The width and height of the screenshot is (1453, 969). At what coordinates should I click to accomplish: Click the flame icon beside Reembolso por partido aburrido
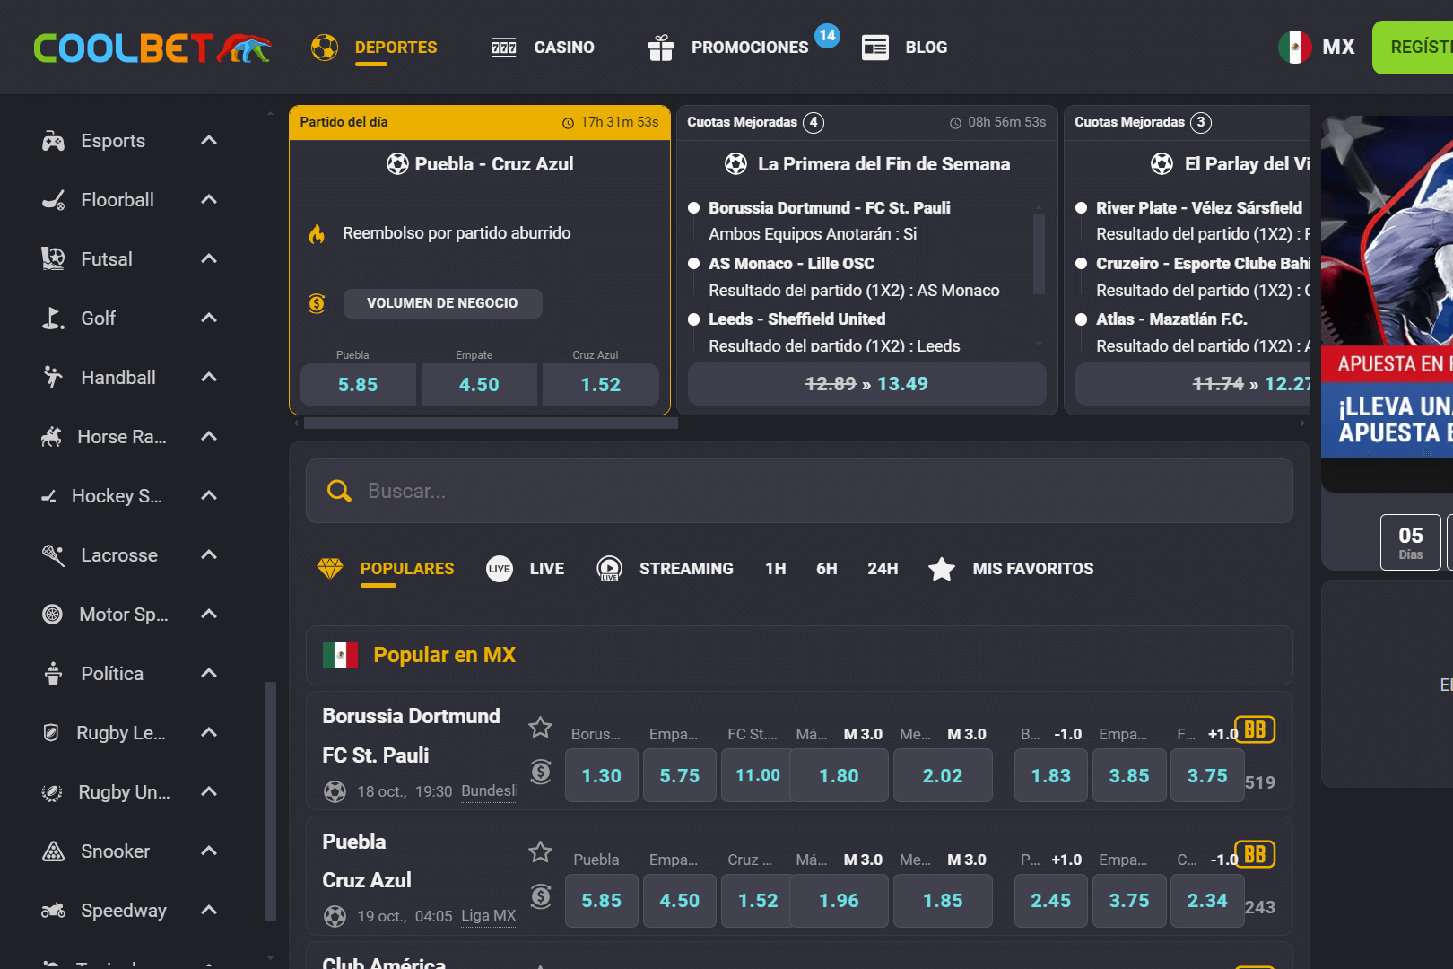(x=317, y=234)
